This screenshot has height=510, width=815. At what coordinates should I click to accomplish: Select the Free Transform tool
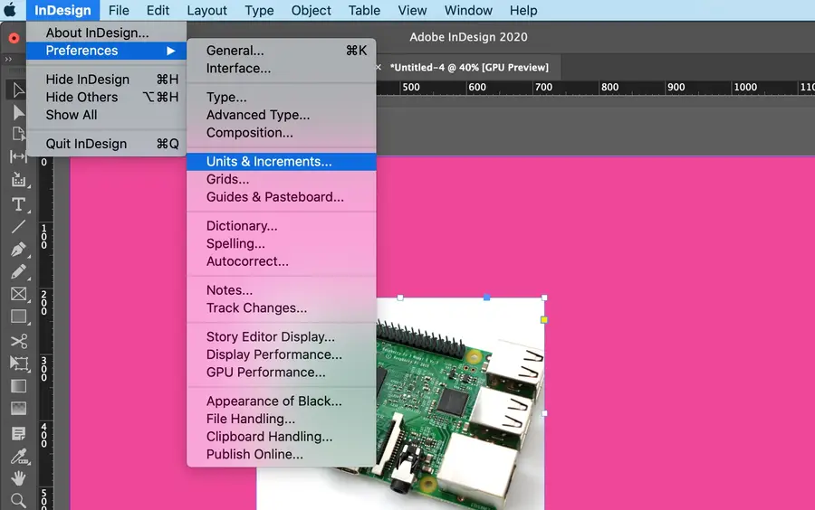18,364
